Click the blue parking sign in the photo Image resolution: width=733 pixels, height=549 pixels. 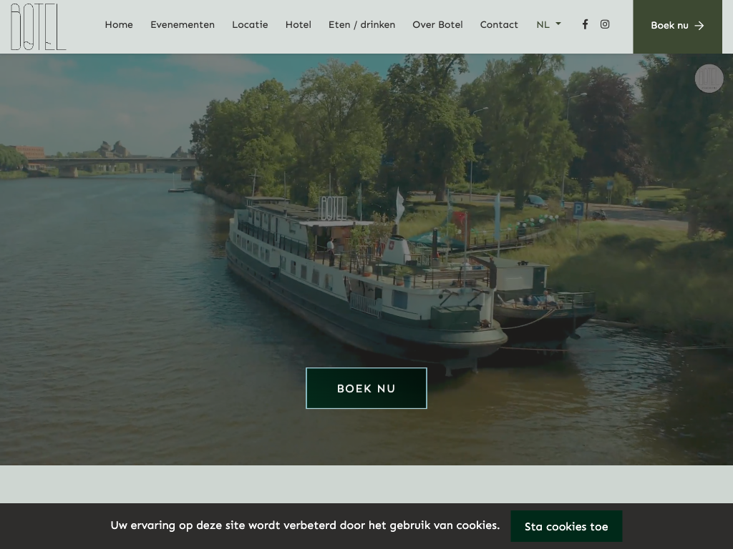[x=578, y=210]
